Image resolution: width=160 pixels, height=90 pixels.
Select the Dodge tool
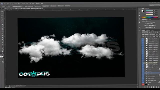[x=2, y=40]
